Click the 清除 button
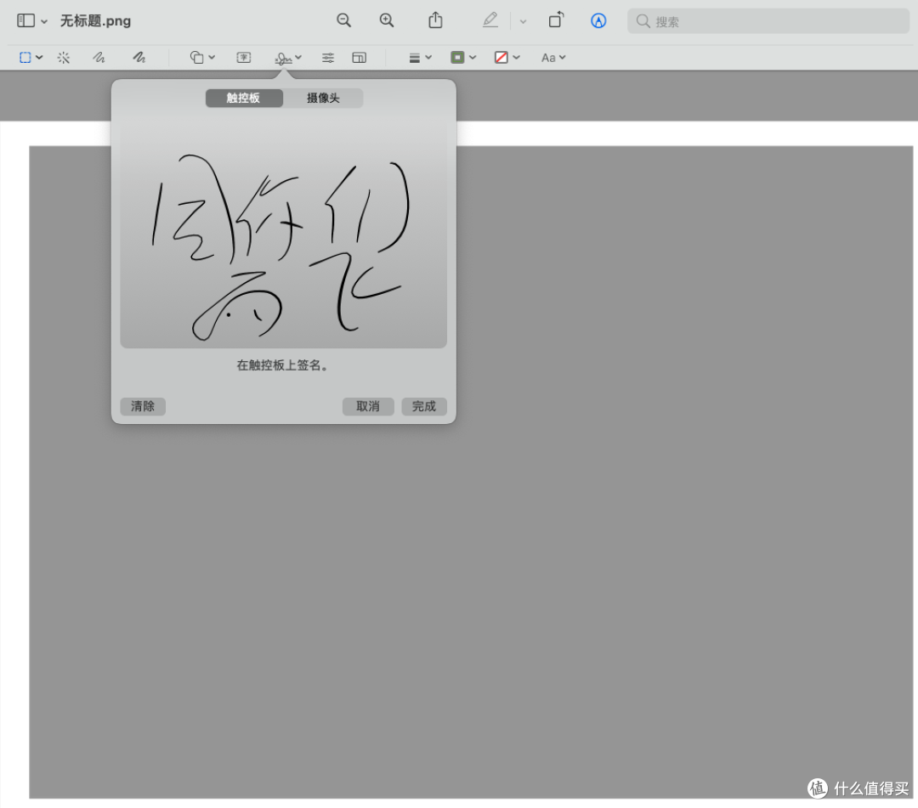Screen dimensions: 918x808 pos(143,406)
